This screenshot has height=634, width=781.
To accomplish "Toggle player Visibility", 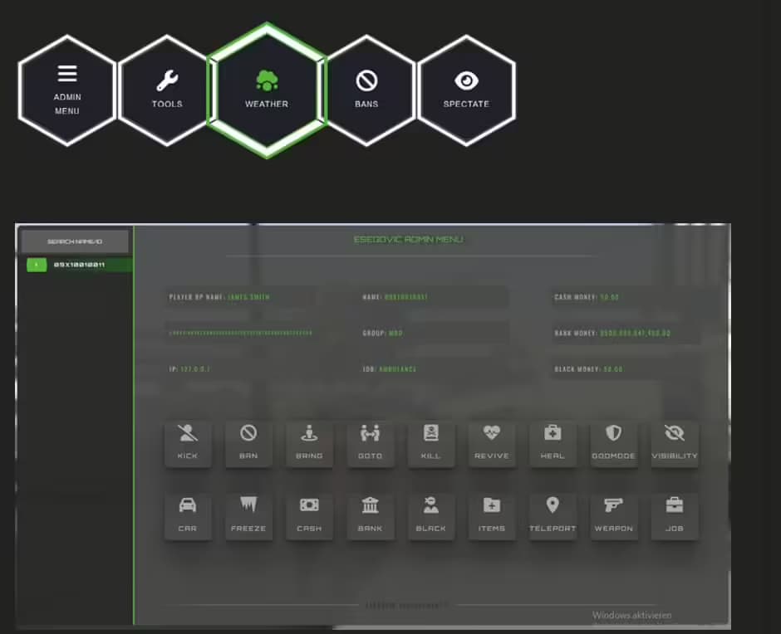I will tap(675, 442).
